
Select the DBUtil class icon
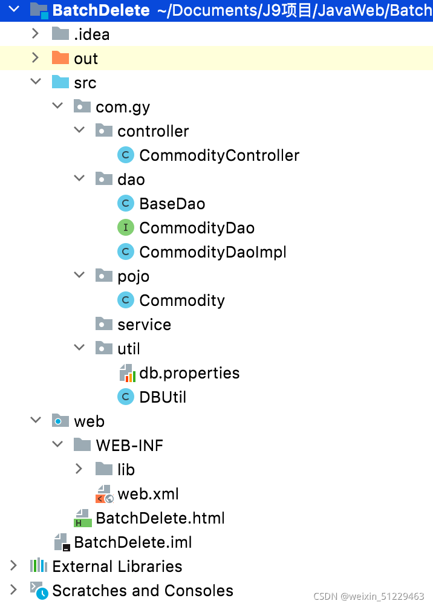tap(125, 397)
